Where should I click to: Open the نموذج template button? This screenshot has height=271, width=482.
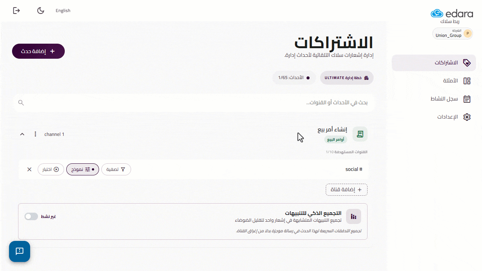[x=82, y=169]
